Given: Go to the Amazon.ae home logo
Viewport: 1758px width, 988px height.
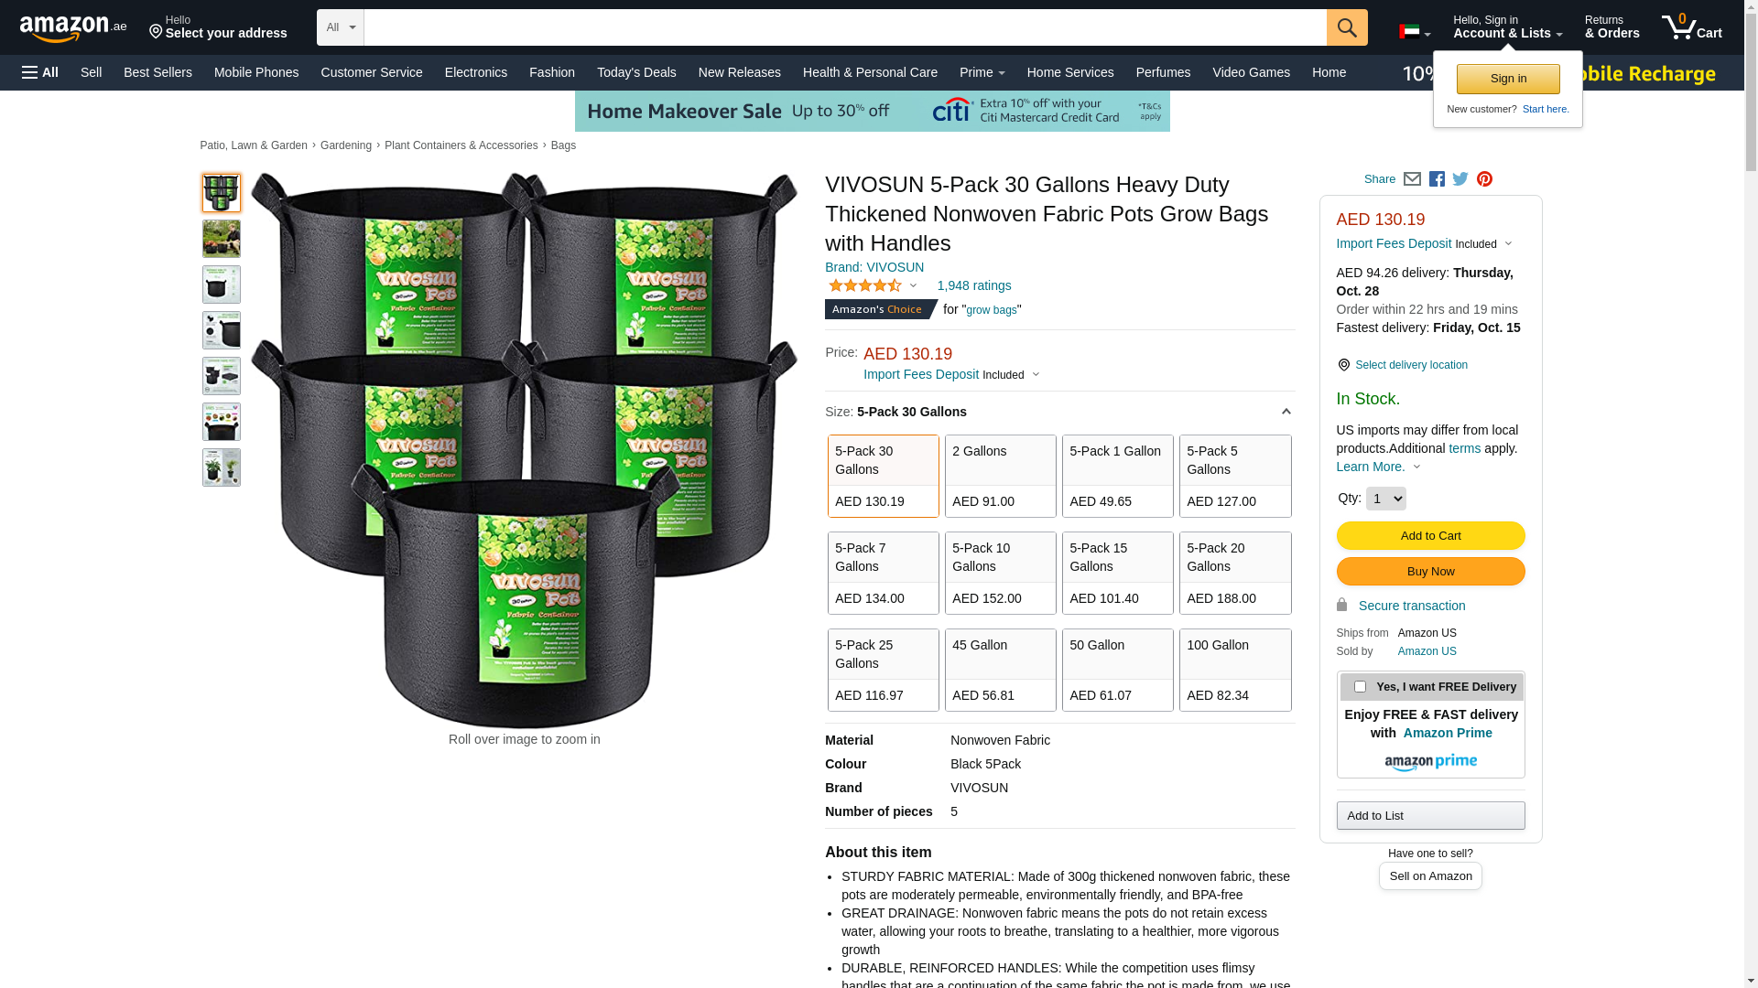Looking at the screenshot, I should [73, 28].
